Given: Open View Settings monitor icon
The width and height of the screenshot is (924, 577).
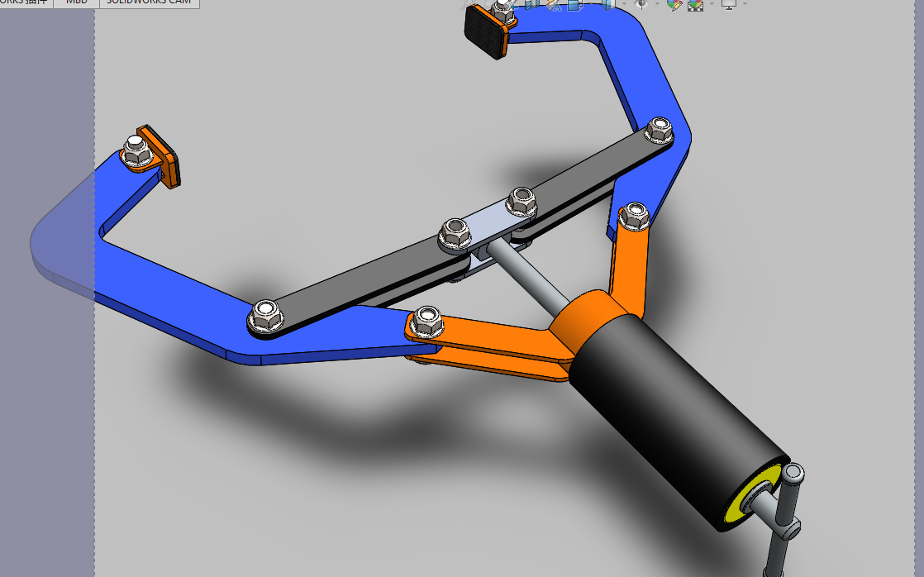Looking at the screenshot, I should 729,5.
